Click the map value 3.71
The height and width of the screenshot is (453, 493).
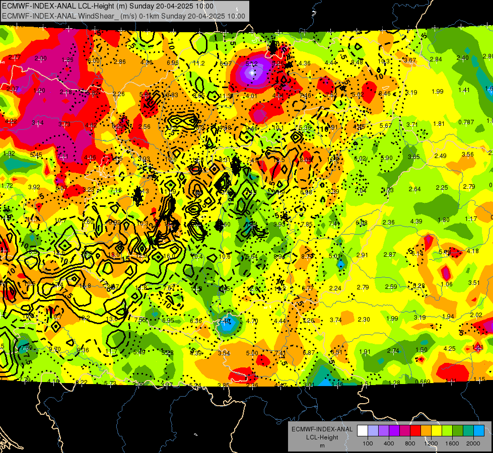click(412, 124)
